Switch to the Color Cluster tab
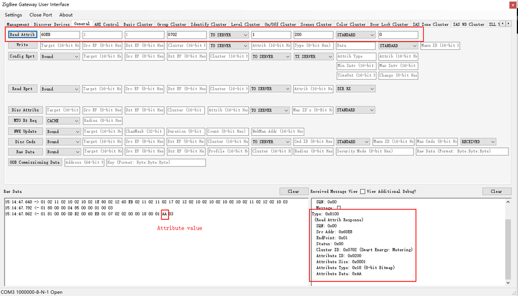Screen dimensions: 518x296 [351, 24]
